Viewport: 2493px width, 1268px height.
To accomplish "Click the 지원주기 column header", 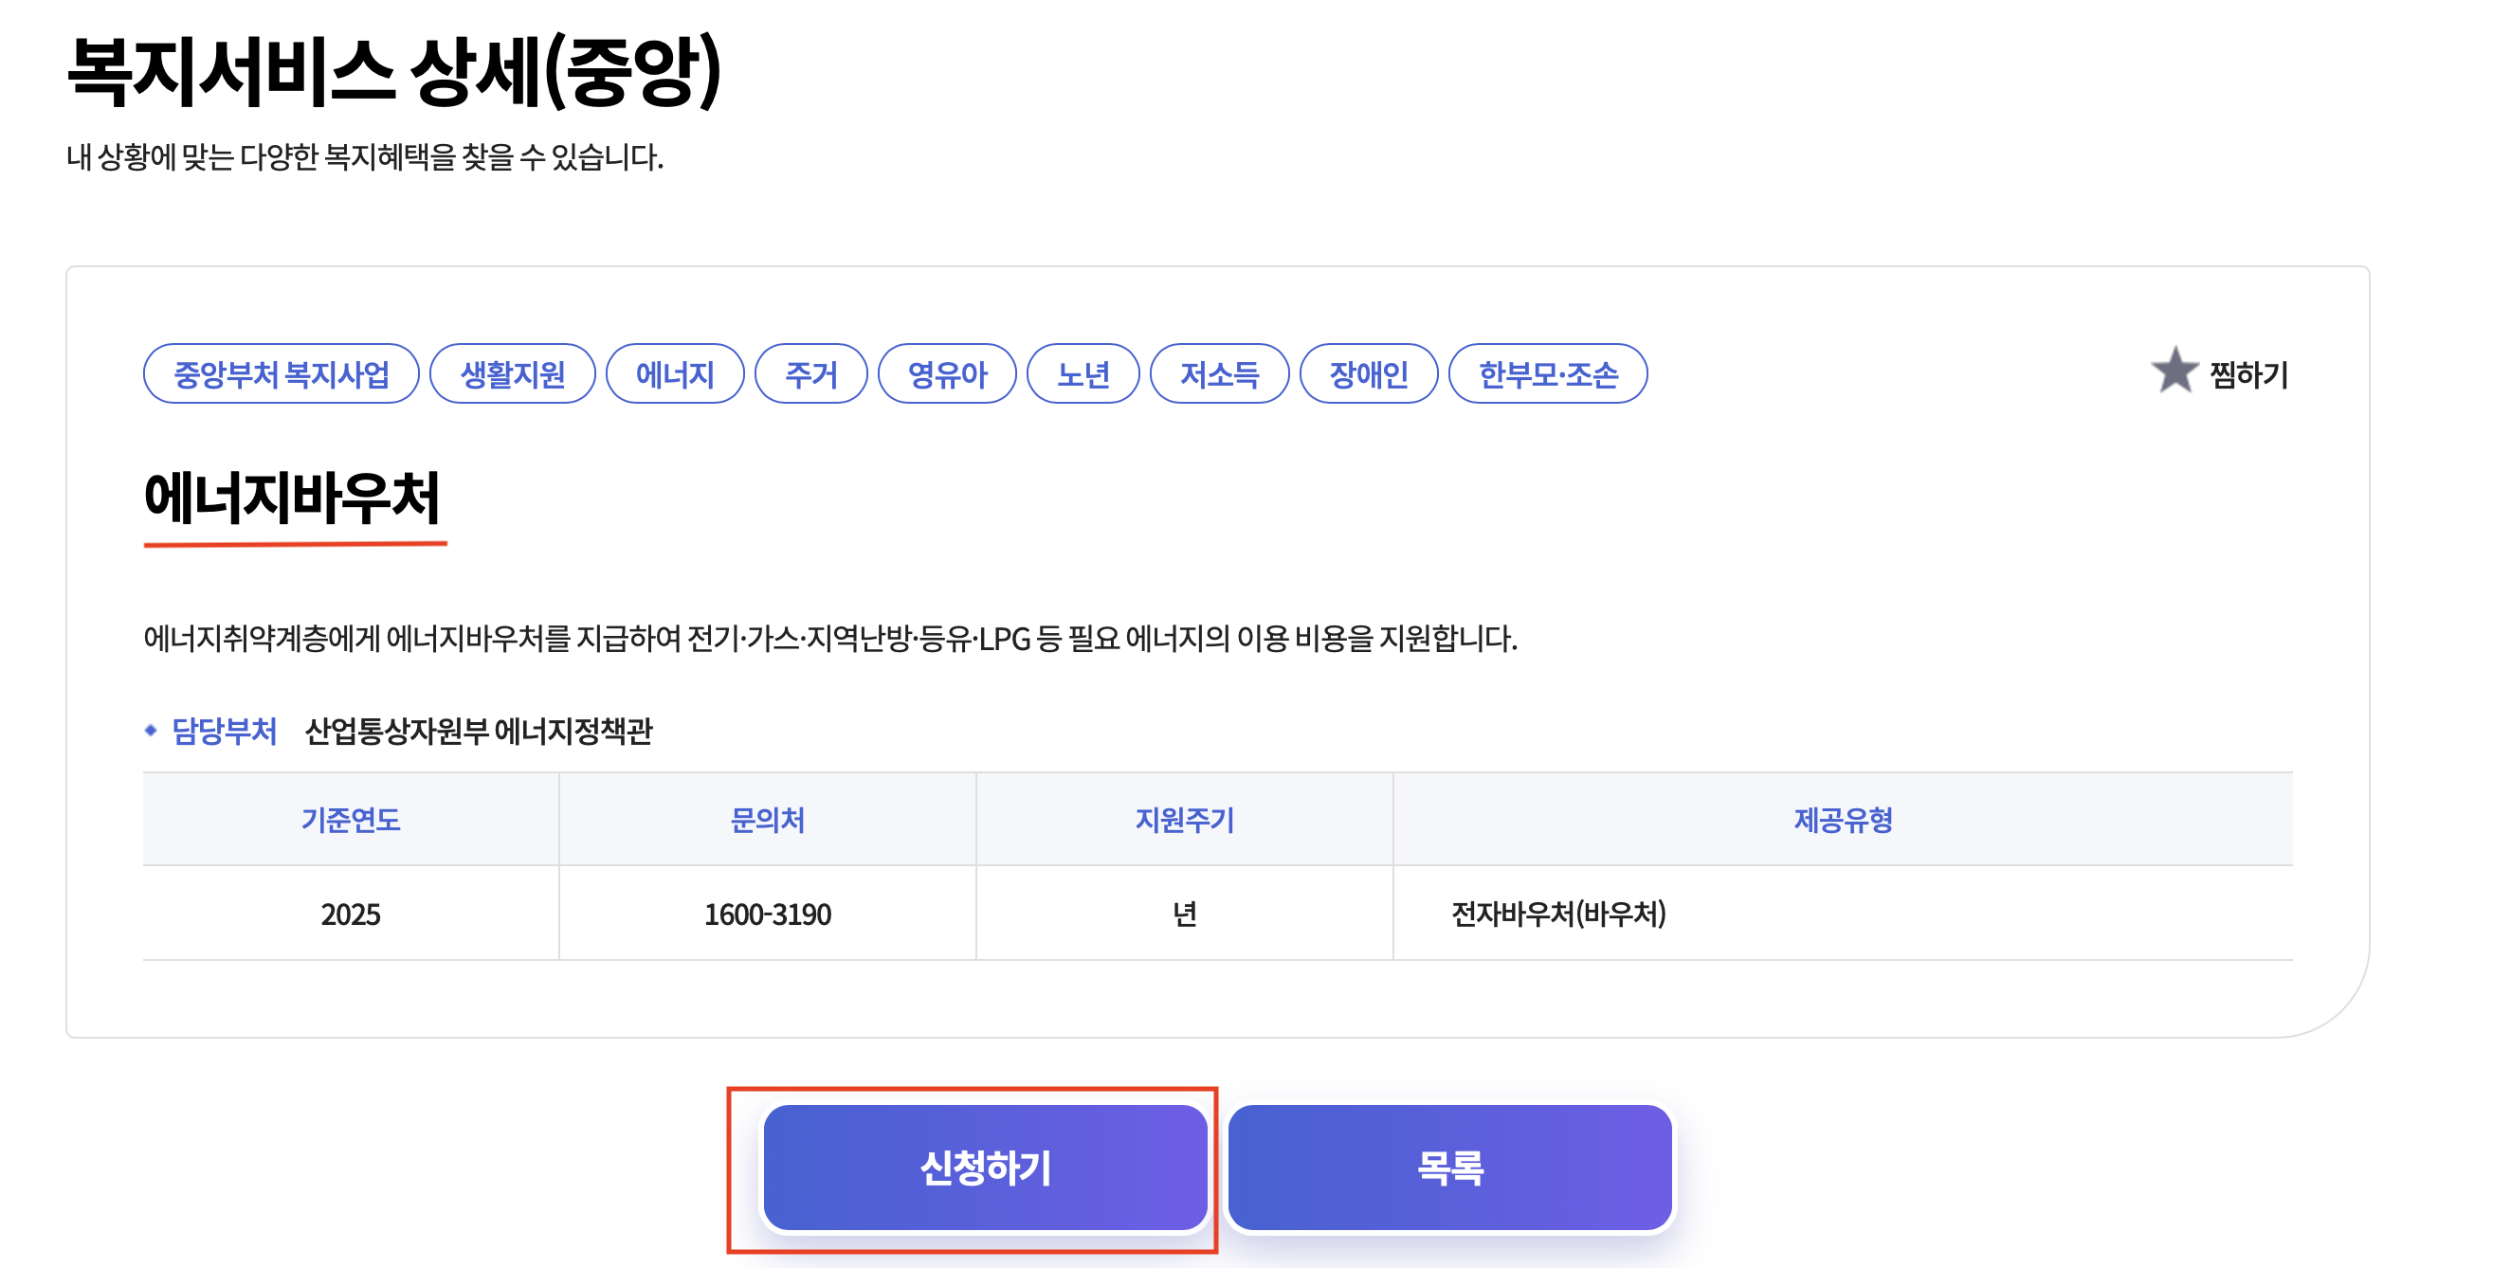I will click(x=1185, y=820).
